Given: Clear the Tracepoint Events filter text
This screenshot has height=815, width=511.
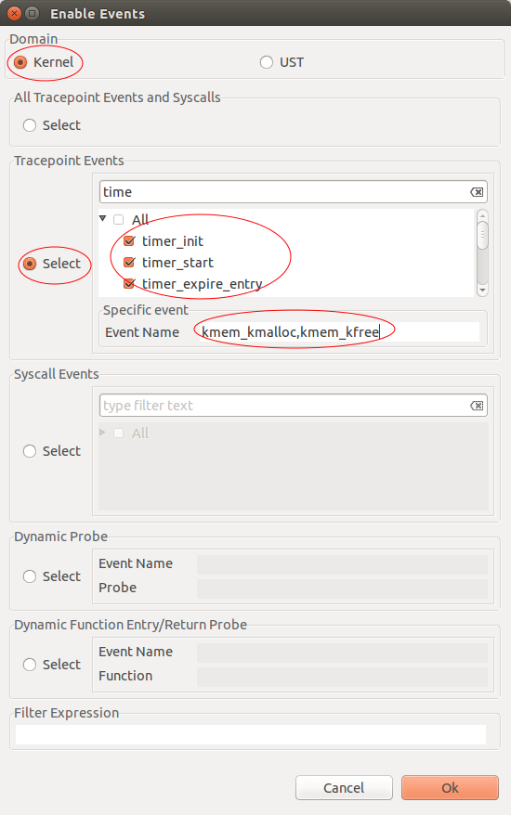Looking at the screenshot, I should coord(476,192).
